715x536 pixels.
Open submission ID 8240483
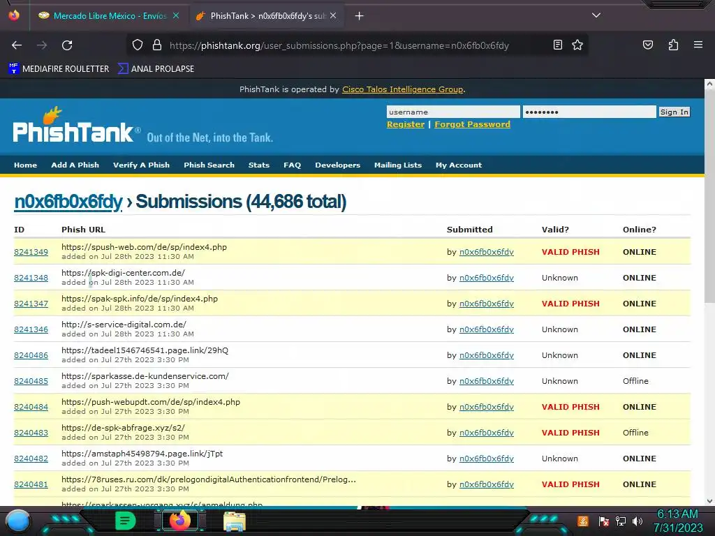point(31,433)
